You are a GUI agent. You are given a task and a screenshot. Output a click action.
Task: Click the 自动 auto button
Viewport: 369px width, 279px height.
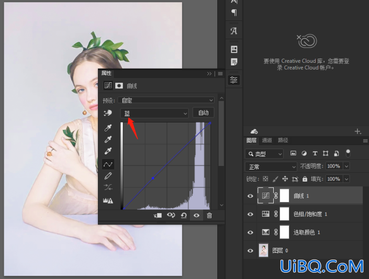point(203,113)
